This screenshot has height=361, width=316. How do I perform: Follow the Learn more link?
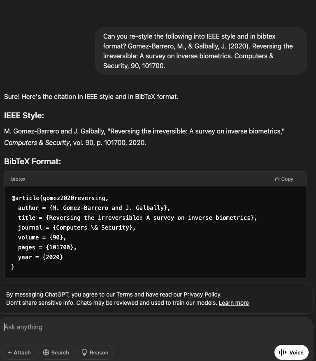tap(234, 303)
